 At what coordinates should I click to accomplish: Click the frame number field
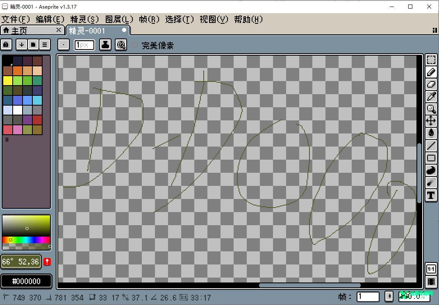368,297
